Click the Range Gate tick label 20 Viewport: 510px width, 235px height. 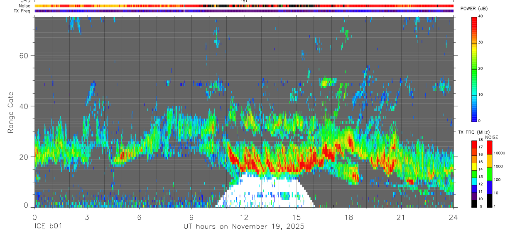pos(23,157)
